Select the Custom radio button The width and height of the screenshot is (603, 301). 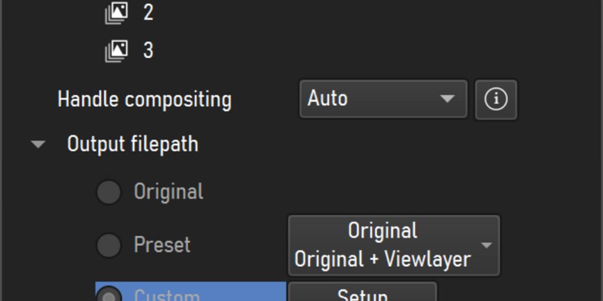click(109, 295)
